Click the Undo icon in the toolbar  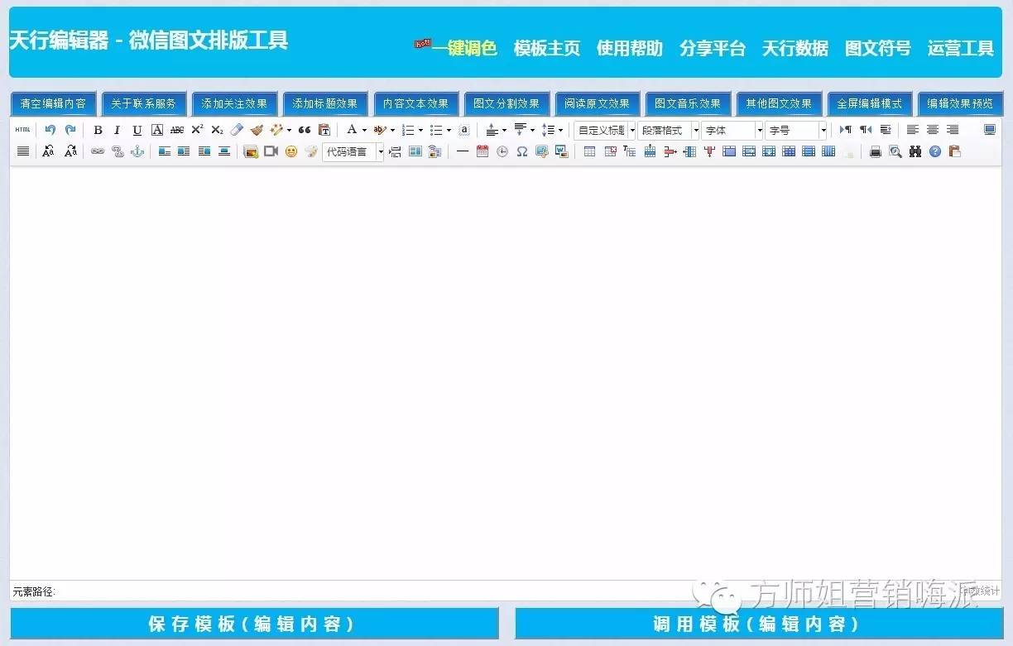[50, 130]
